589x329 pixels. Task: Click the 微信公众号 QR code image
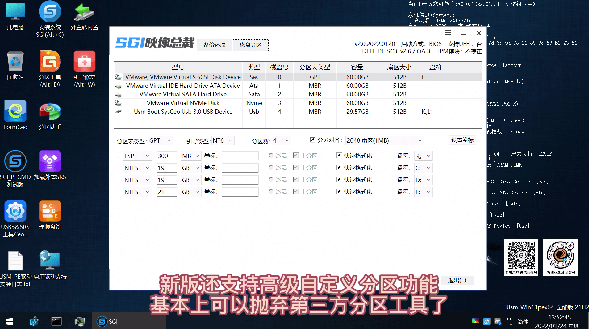click(521, 258)
